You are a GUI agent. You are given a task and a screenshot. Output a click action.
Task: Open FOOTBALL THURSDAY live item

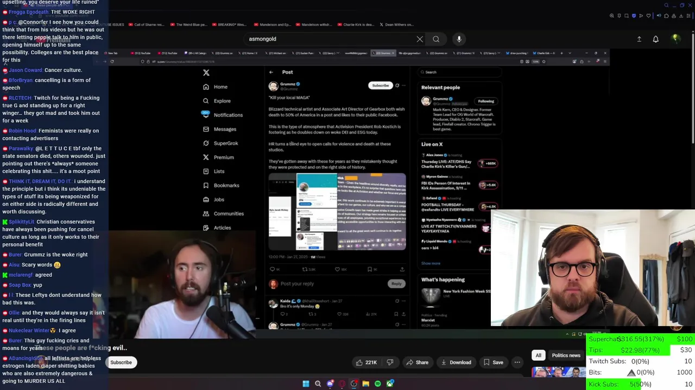(459, 205)
